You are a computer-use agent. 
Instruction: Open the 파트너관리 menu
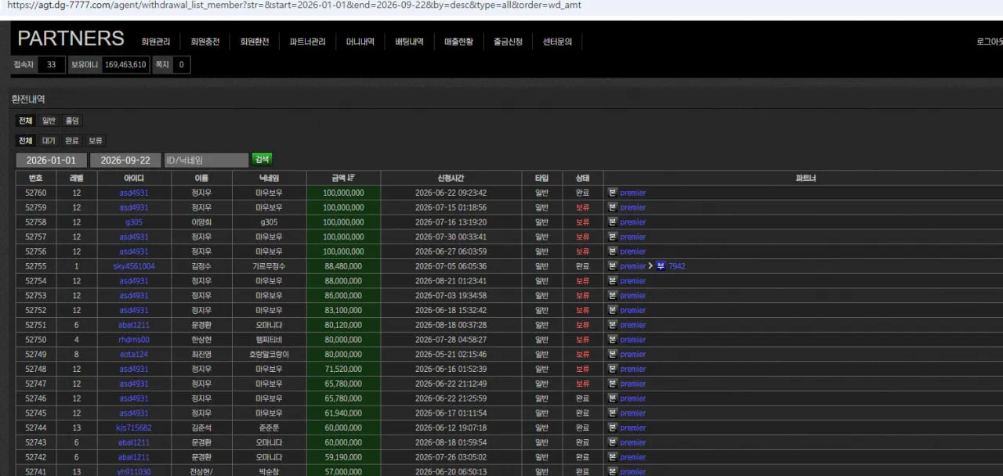[x=307, y=42]
